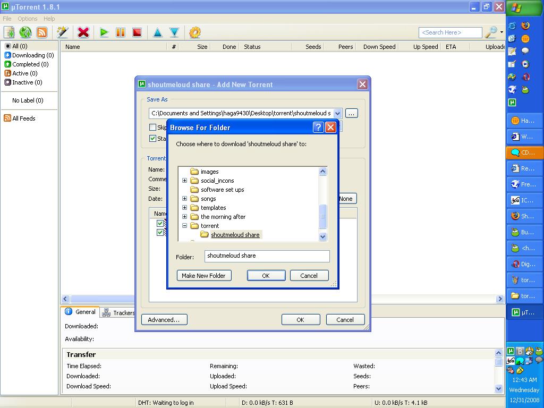The image size is (544, 408).
Task: Collapse the torrent folder
Action: click(184, 225)
